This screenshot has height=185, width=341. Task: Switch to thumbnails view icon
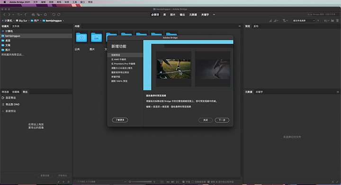(x=168, y=182)
